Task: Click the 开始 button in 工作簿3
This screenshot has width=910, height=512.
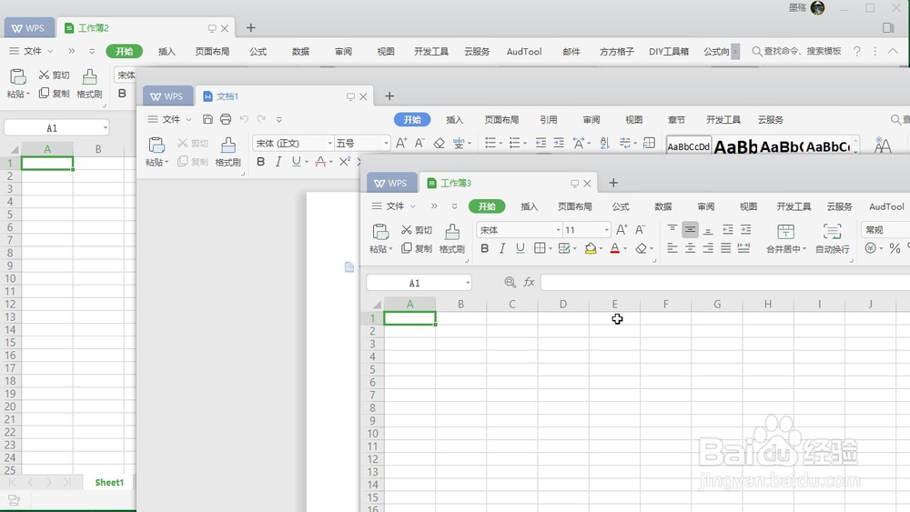Action: [x=487, y=206]
